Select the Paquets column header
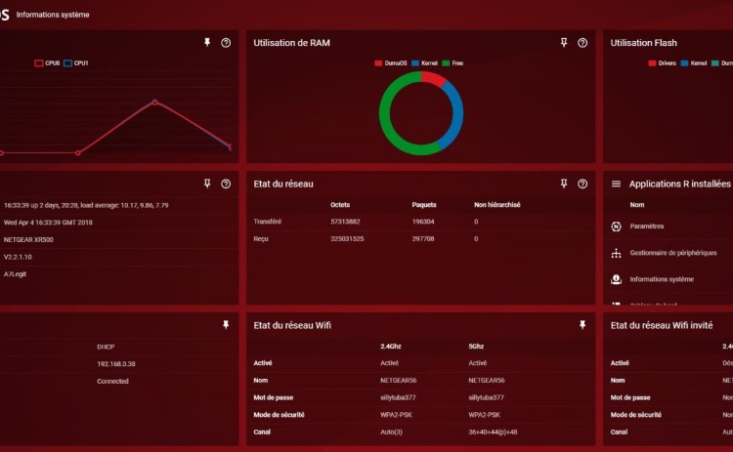Screen dimensions: 733x452 (424, 204)
